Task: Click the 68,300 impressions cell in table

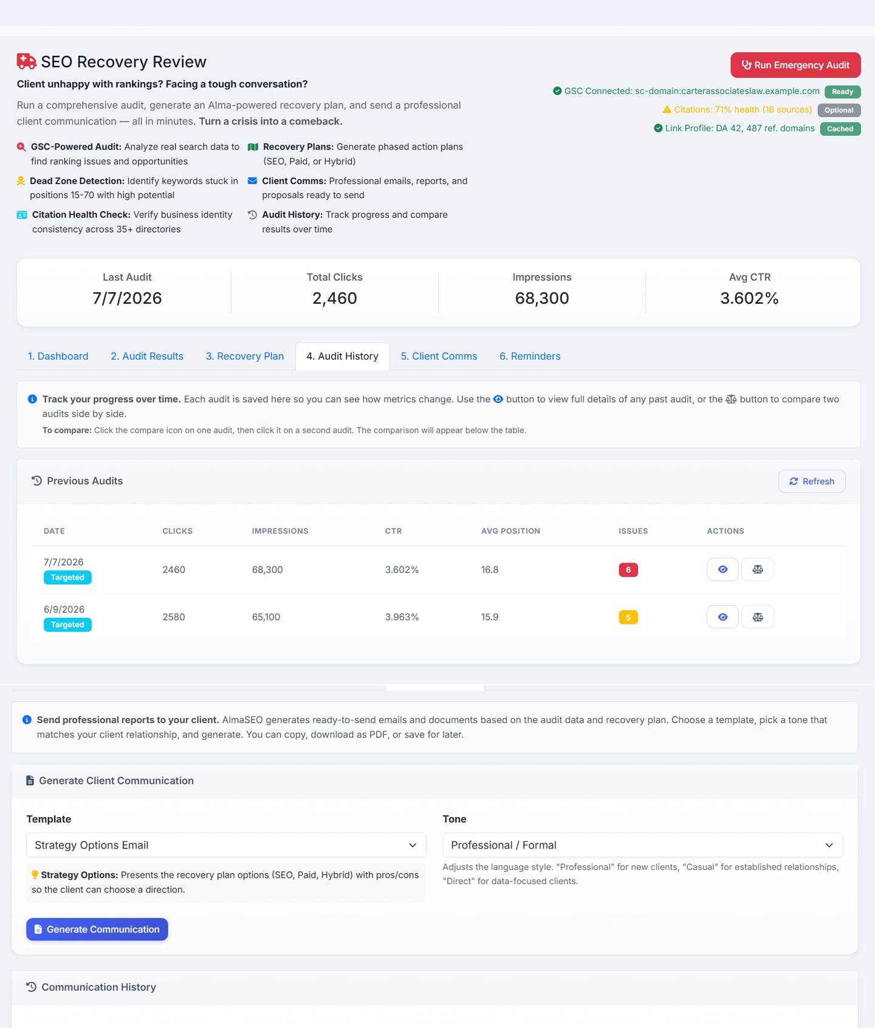Action: pos(267,570)
